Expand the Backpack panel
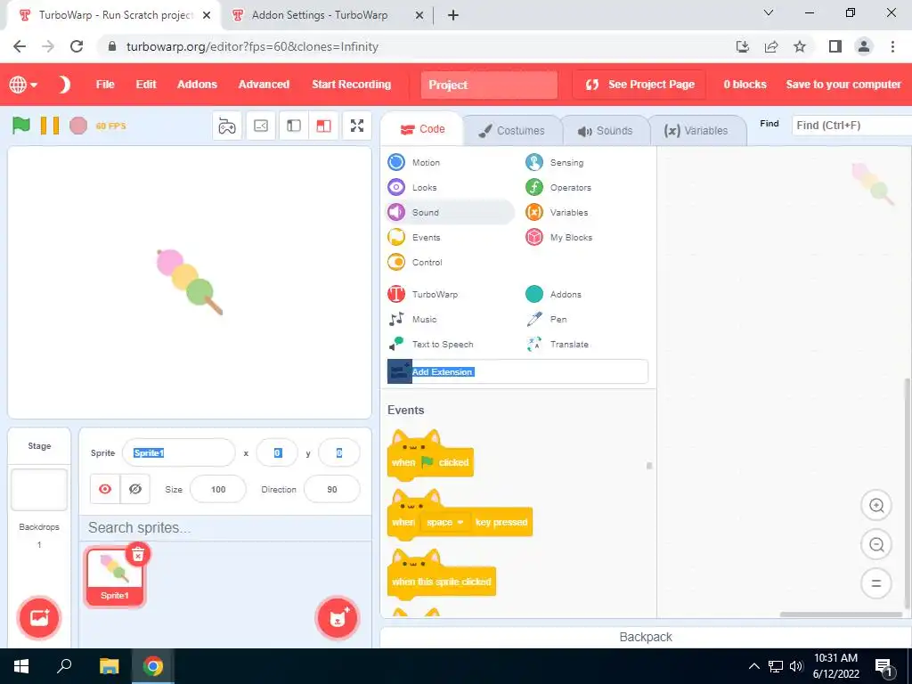Screen dimensions: 912x684 646,637
